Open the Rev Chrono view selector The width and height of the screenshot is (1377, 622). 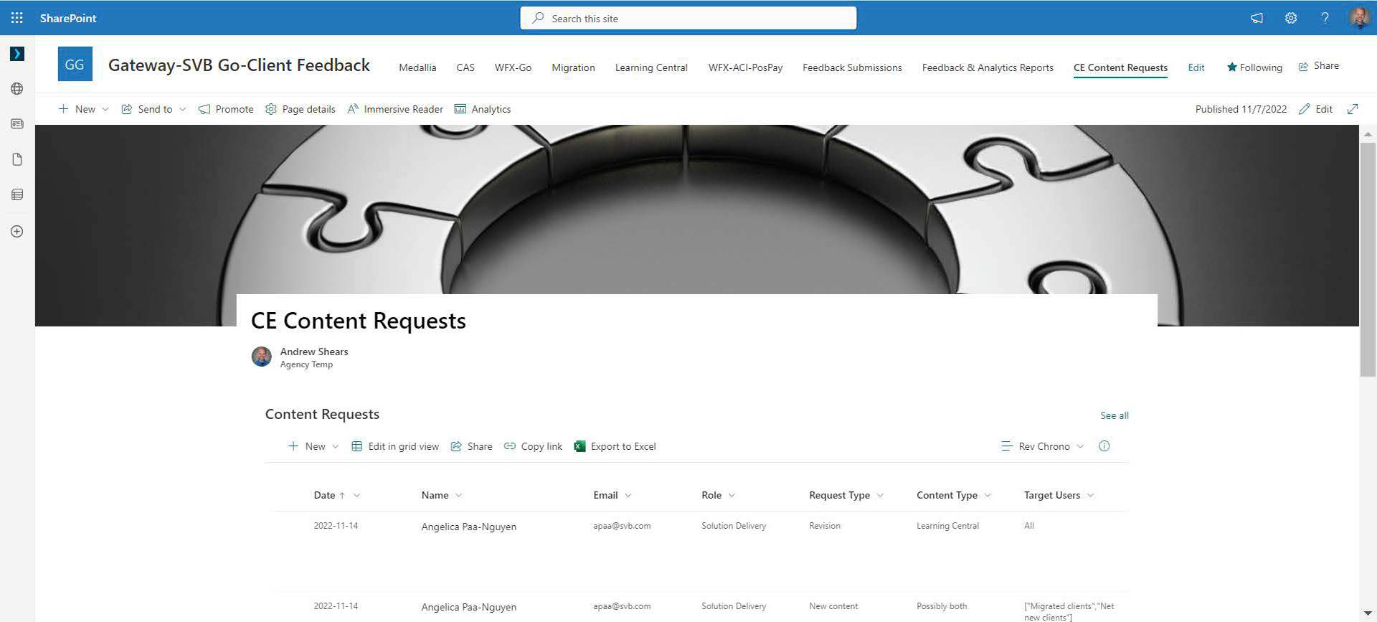coord(1042,446)
